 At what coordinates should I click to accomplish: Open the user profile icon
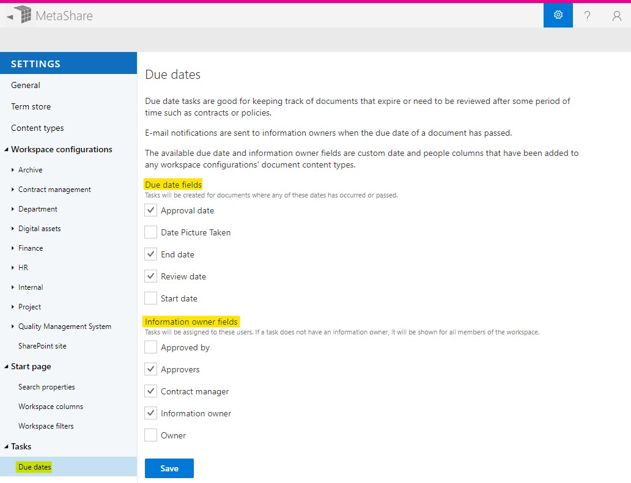pyautogui.click(x=616, y=15)
